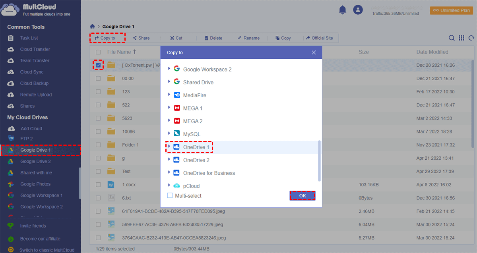The height and width of the screenshot is (253, 477).
Task: Click the Task List icon in sidebar
Action: [11, 38]
